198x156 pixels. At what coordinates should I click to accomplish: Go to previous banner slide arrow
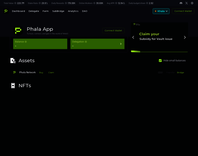click(x=133, y=37)
